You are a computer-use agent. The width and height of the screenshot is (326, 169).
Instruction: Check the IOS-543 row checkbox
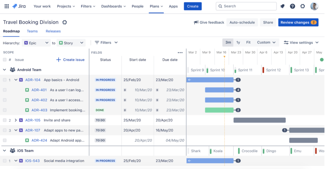pos(4,161)
